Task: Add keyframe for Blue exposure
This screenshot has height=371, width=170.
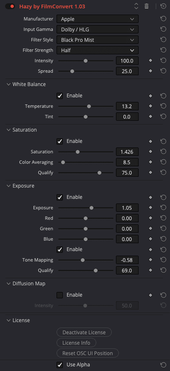Action: click(x=150, y=239)
